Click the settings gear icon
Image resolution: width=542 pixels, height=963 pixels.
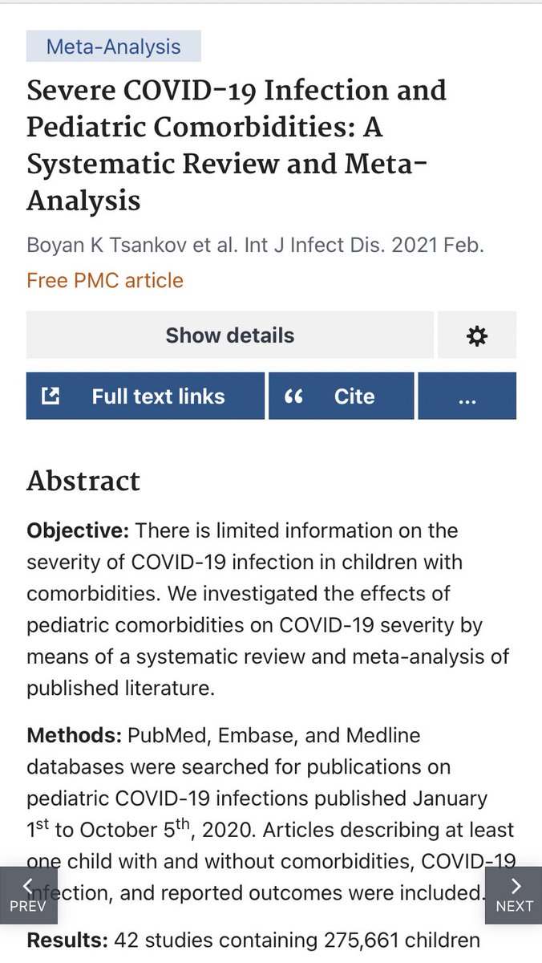(x=477, y=335)
